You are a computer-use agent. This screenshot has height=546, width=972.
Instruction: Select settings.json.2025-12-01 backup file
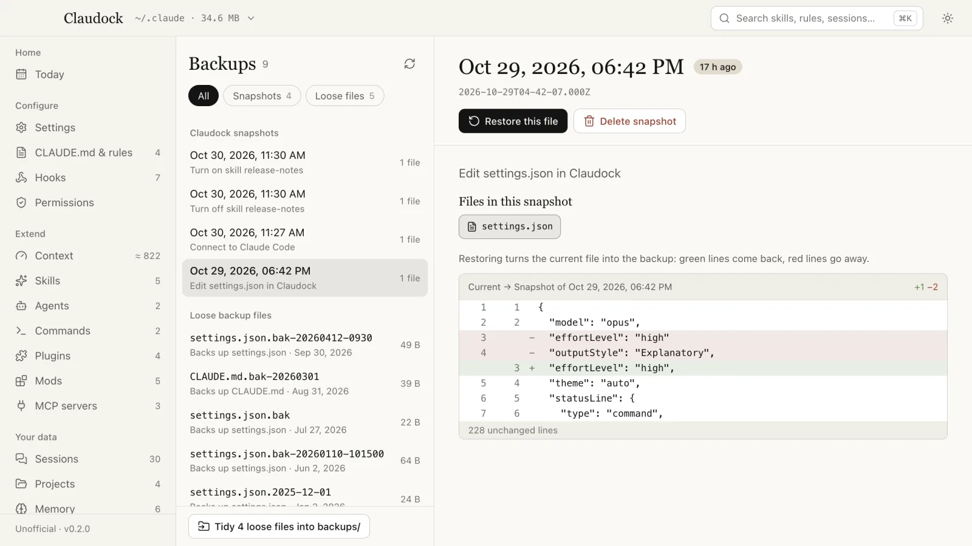coord(305,494)
